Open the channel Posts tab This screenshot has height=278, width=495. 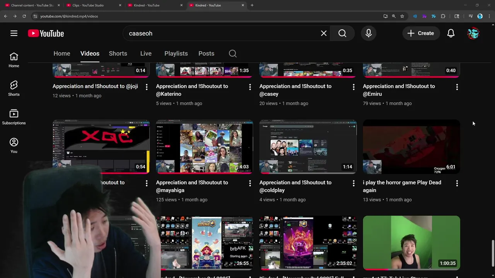click(206, 54)
